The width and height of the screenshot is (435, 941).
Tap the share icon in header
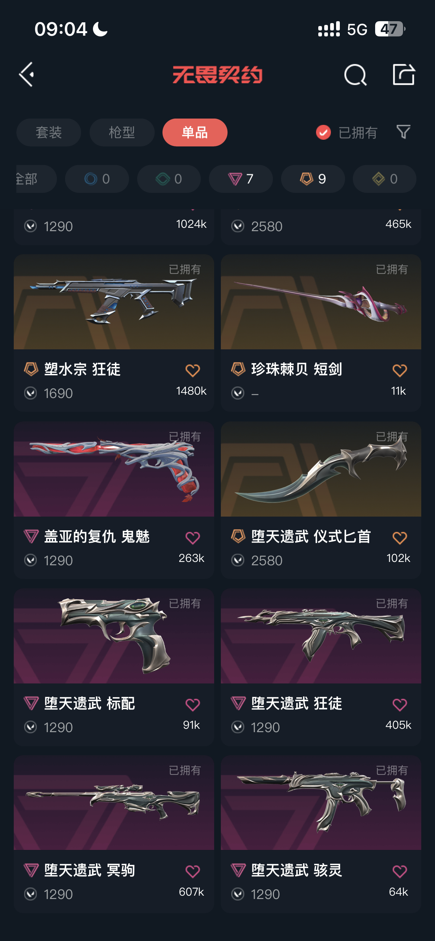tap(404, 74)
